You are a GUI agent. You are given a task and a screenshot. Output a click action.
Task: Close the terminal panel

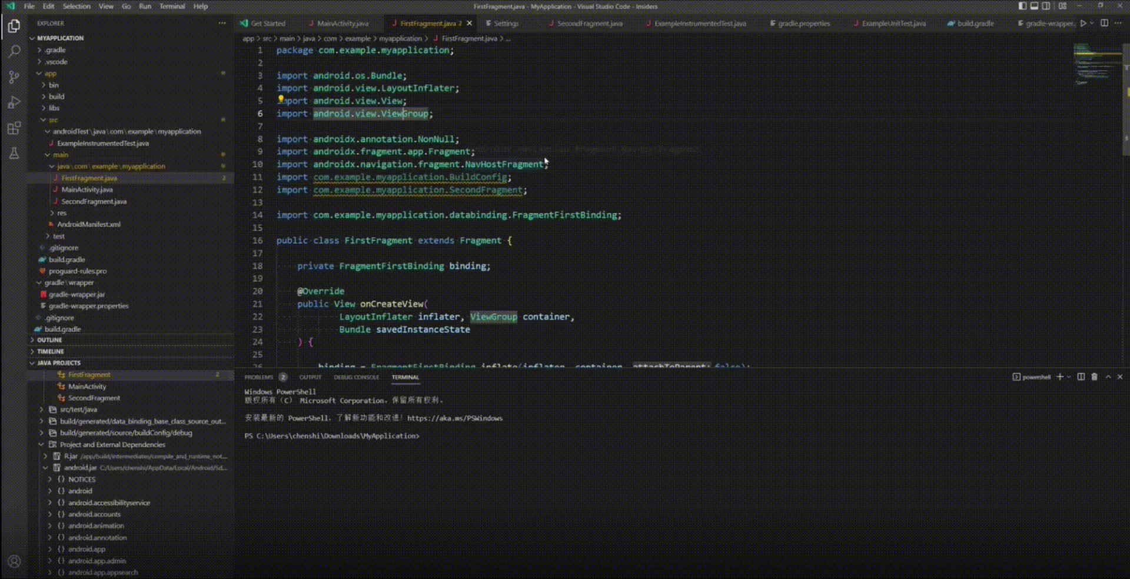tap(1120, 377)
